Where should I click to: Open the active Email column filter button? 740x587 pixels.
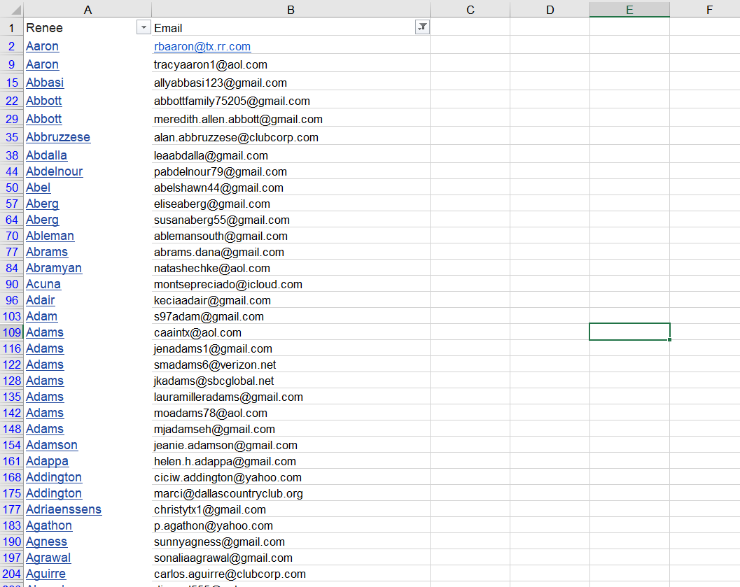[x=422, y=27]
